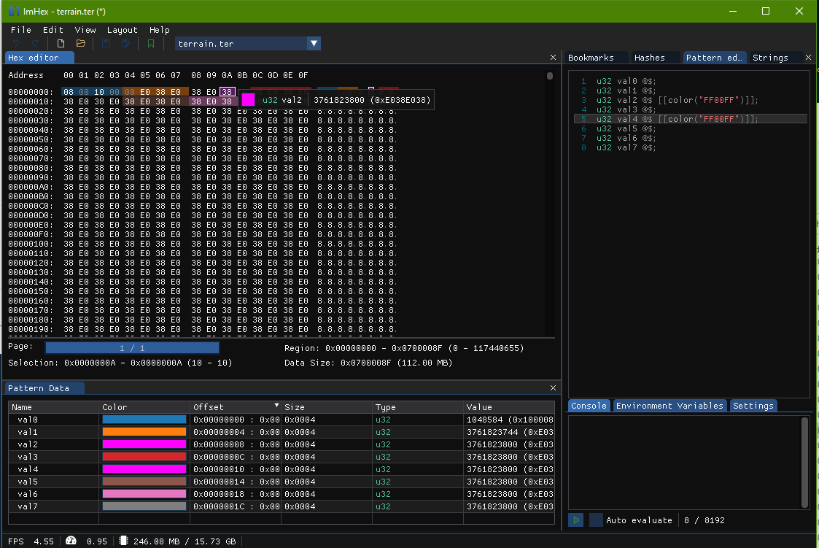Click the speedometer icon in status bar
819x548 pixels.
(x=71, y=541)
